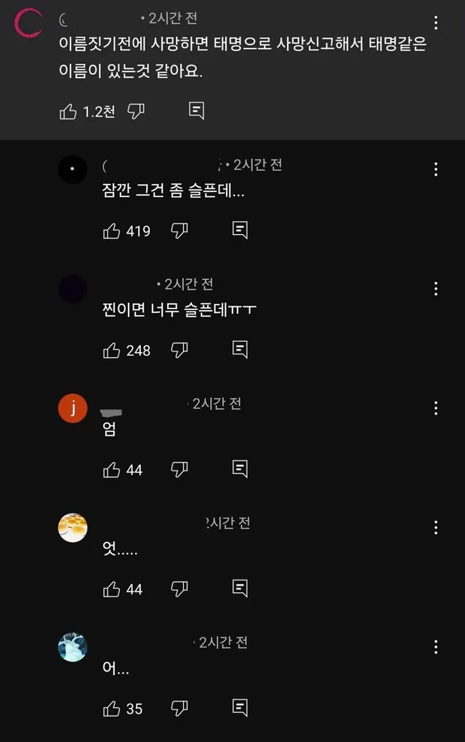Reply to the comment '엄'
Image resolution: width=465 pixels, height=742 pixels.
coord(240,469)
